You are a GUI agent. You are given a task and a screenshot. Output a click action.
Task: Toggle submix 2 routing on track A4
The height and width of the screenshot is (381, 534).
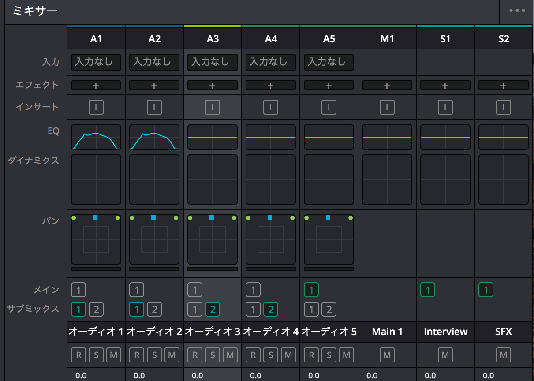[x=270, y=310]
